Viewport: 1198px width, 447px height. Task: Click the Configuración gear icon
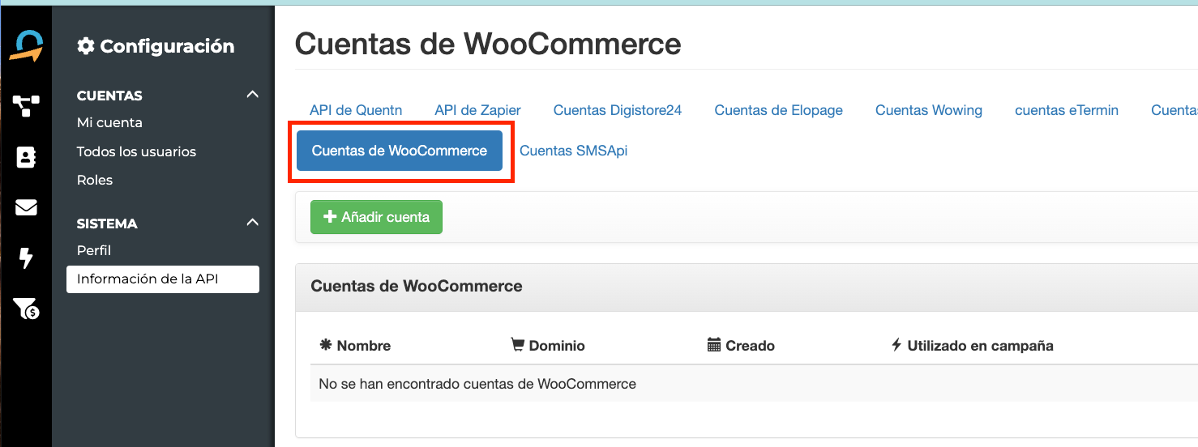pos(85,46)
